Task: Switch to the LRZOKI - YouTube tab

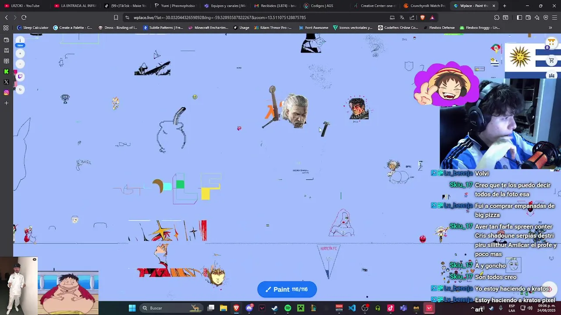Action: pos(25,6)
